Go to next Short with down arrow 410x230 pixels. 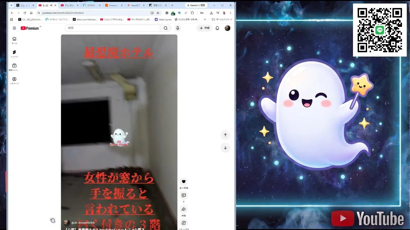(225, 148)
